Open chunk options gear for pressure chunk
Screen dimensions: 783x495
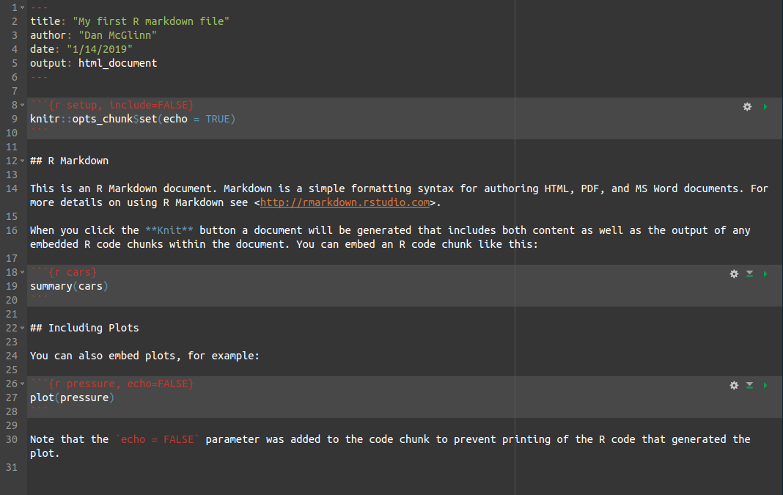click(734, 385)
